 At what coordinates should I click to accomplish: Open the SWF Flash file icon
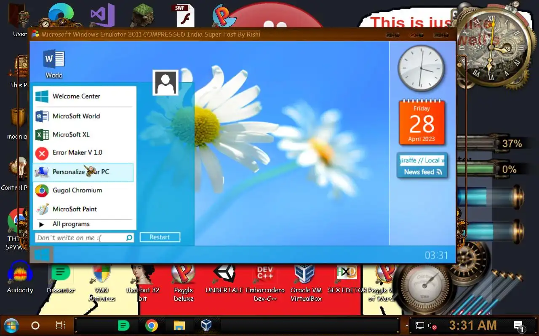184,16
